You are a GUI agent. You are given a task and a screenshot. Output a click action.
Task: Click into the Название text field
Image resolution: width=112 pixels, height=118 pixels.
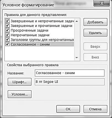[70, 73]
